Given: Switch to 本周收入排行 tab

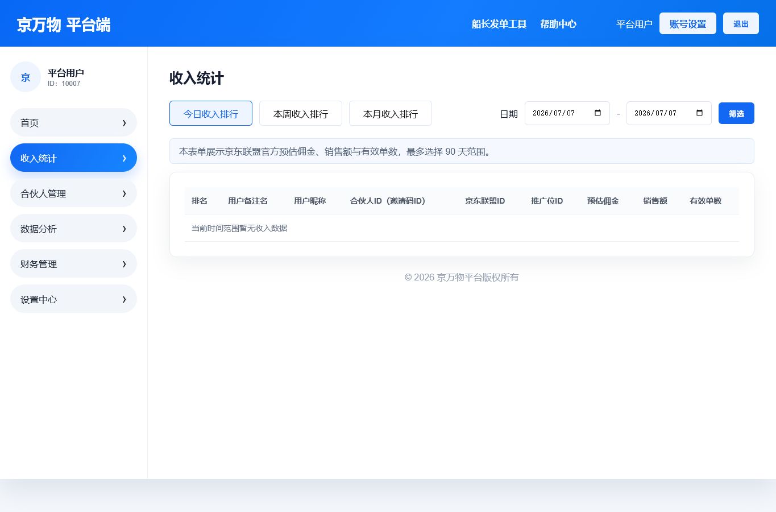Looking at the screenshot, I should point(301,113).
